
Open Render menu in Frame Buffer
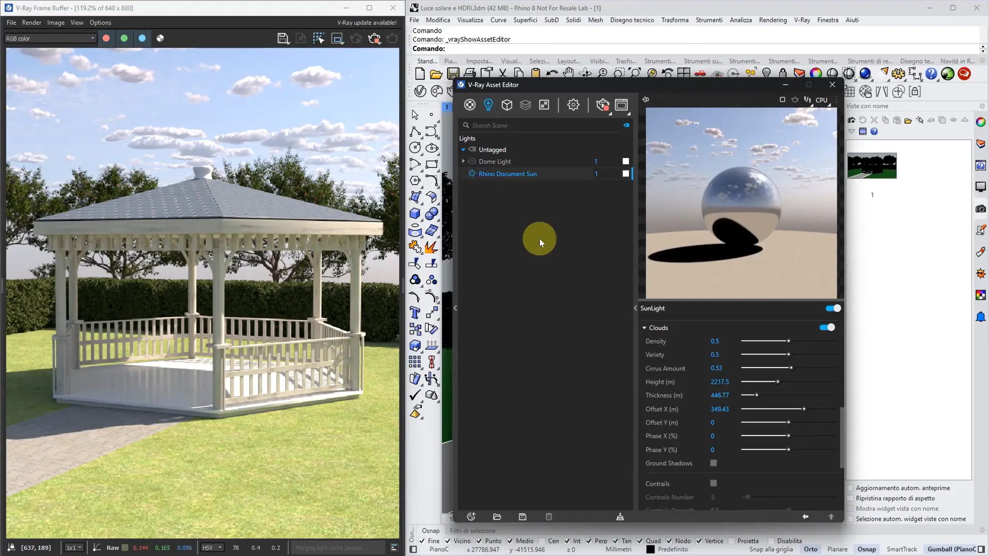[31, 22]
